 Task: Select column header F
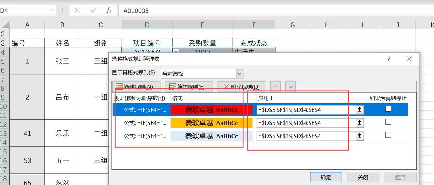pos(254,25)
